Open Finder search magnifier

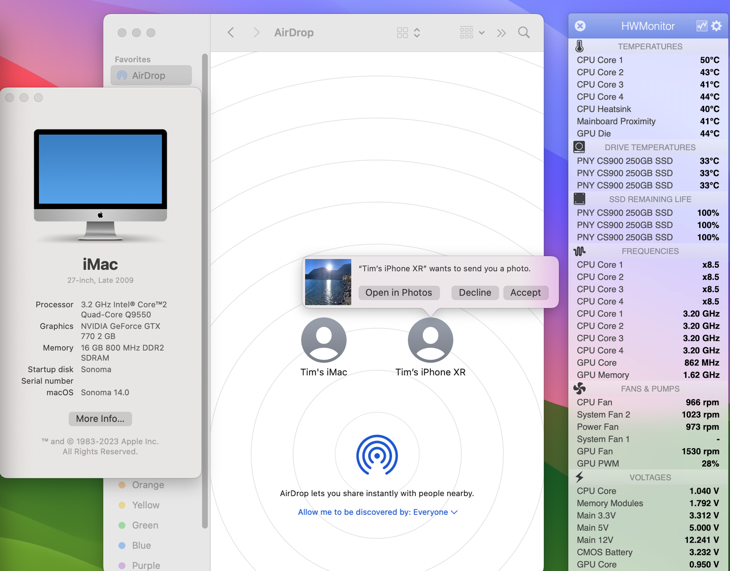tap(524, 33)
